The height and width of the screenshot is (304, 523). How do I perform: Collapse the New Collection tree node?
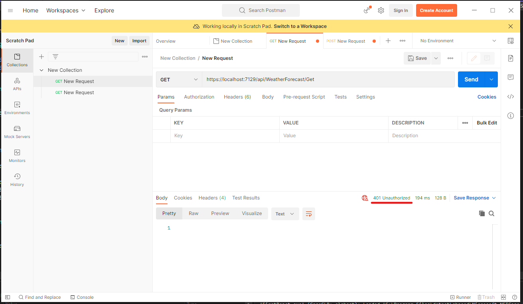(41, 70)
